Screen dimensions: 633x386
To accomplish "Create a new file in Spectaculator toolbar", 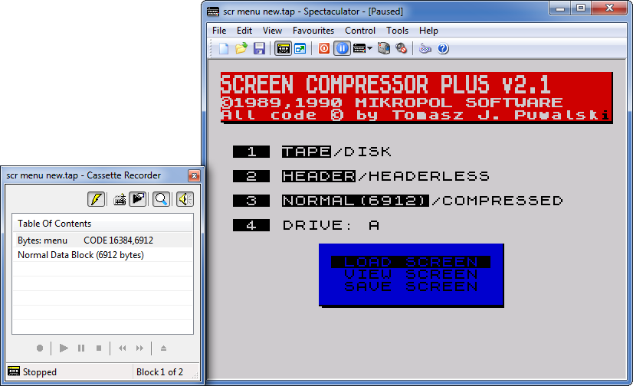I will coord(224,49).
